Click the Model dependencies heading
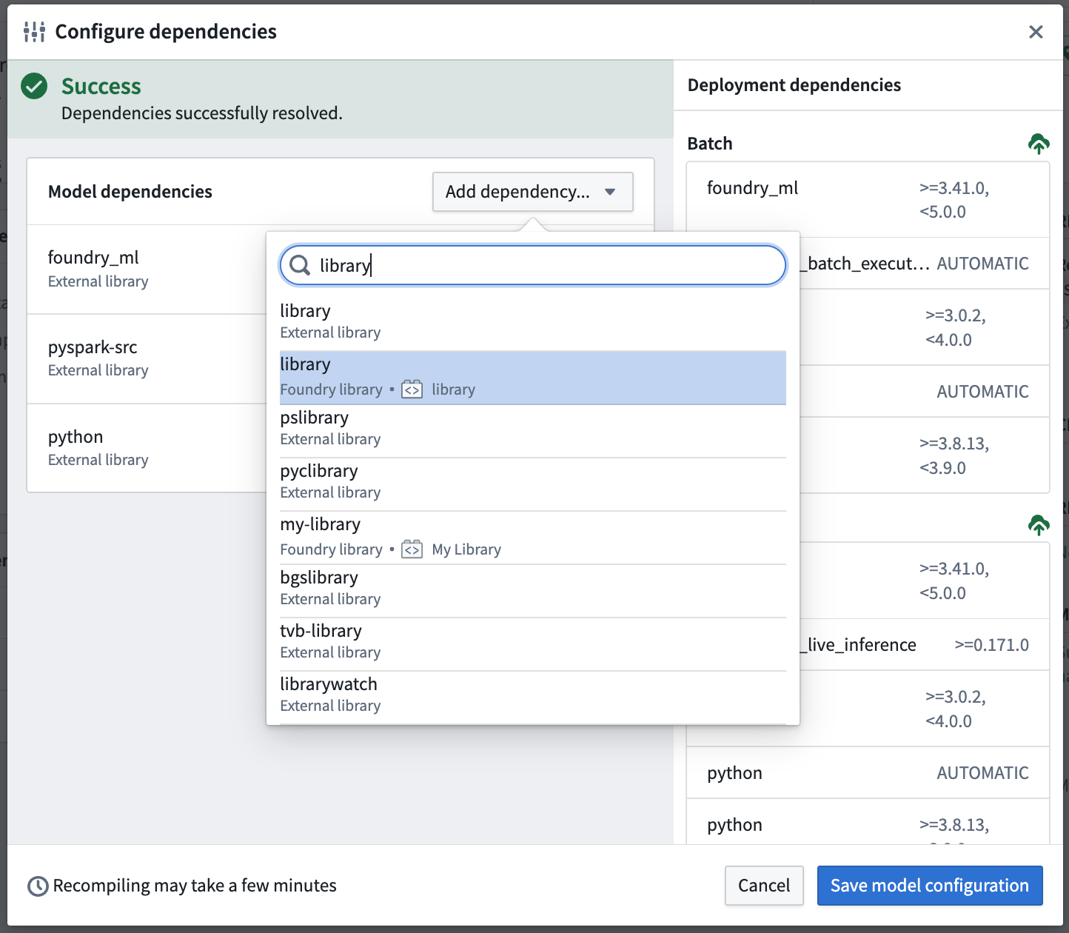 [x=130, y=192]
